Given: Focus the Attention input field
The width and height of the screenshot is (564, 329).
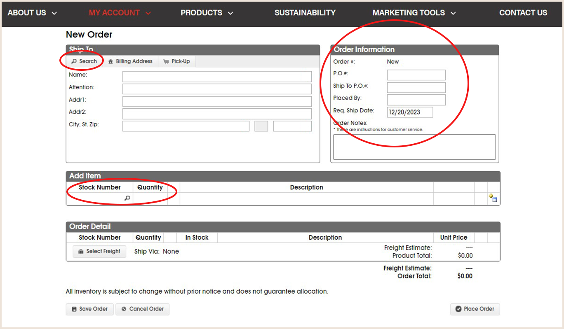Looking at the screenshot, I should [217, 89].
